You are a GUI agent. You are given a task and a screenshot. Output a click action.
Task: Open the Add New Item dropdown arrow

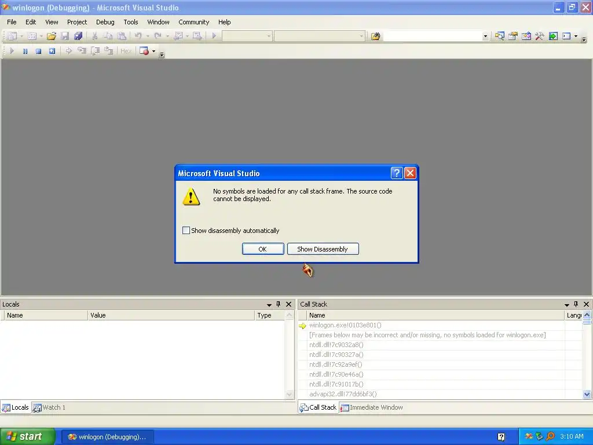tap(41, 37)
